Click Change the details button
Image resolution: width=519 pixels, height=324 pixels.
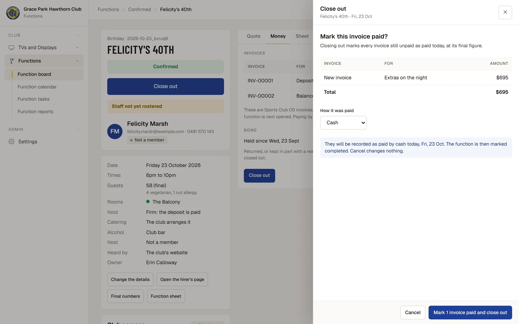coord(130,280)
